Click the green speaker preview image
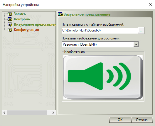The height and width of the screenshot is (126, 155). (103, 77)
